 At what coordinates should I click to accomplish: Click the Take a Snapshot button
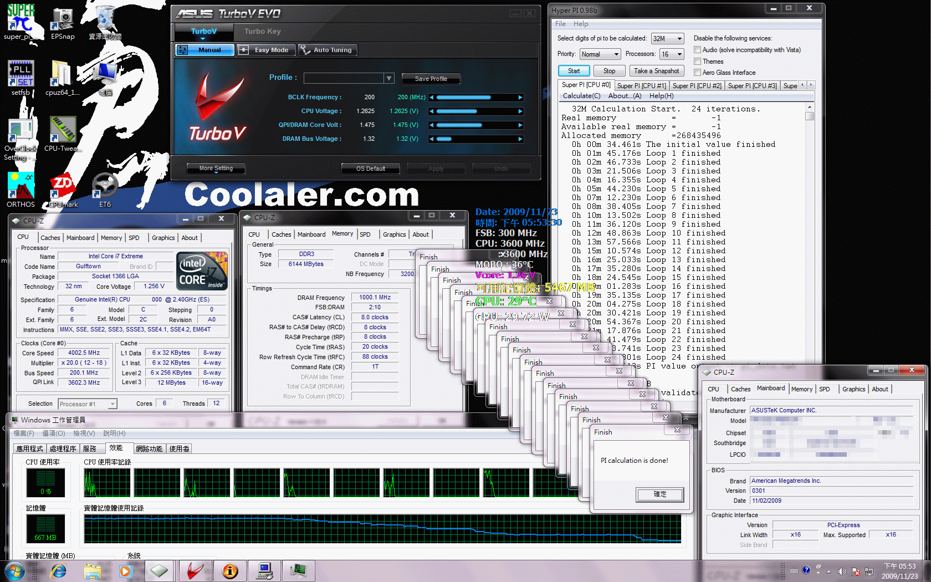click(x=657, y=71)
